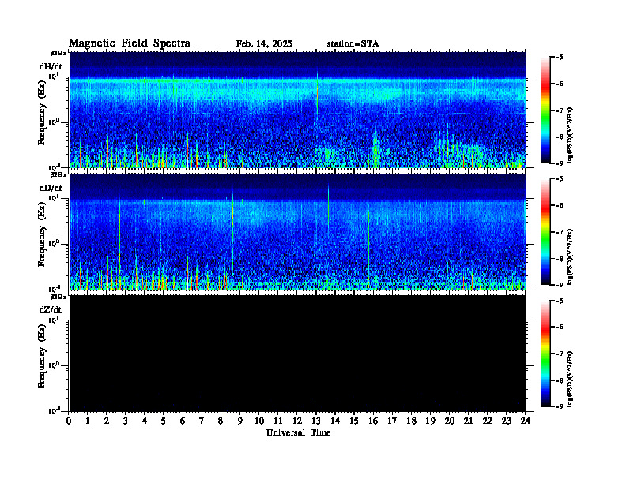Screen dimensions: 626x483
Task: Click the -5 value on the dH/dt color bar
Action: pyautogui.click(x=560, y=58)
